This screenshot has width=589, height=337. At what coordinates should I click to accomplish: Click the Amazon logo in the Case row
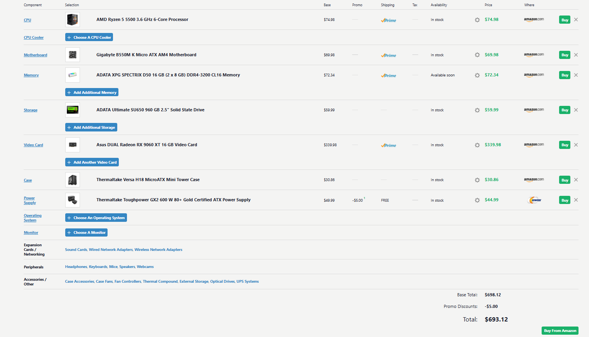click(x=534, y=180)
